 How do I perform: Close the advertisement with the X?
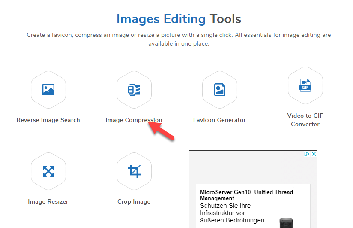click(x=314, y=154)
